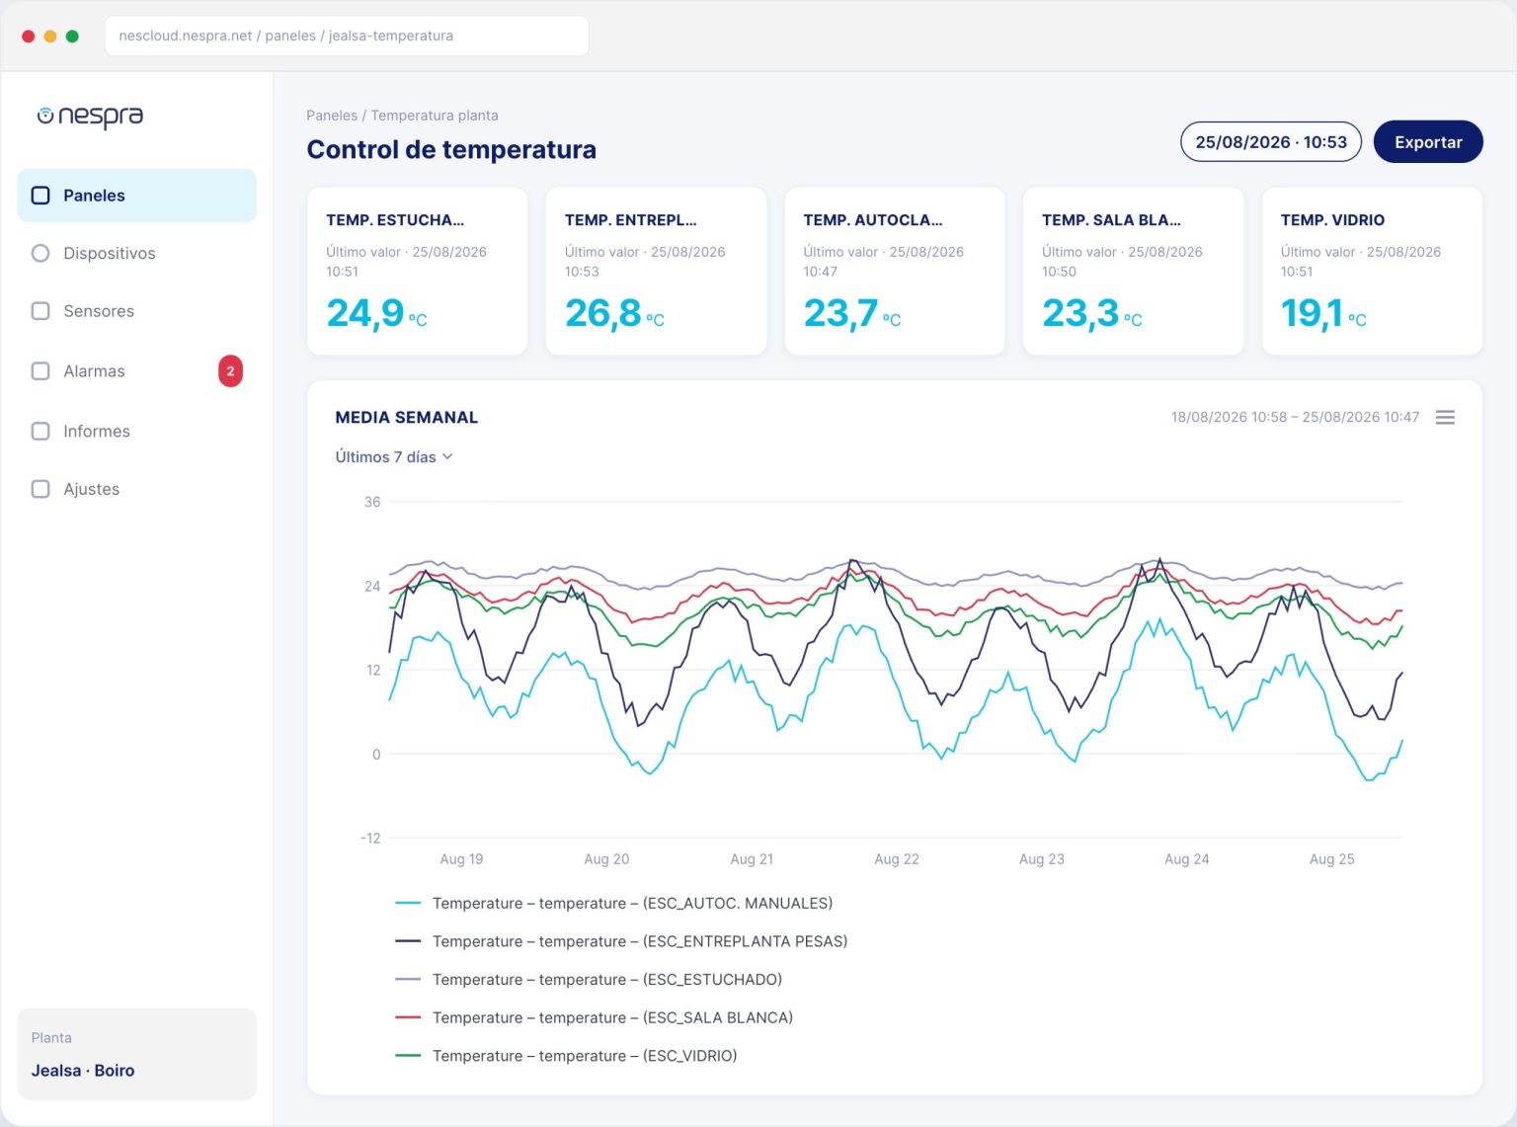Click the cyan legend line for AUTOC. MANUALES
Screen dimensions: 1517x1127
coord(408,904)
